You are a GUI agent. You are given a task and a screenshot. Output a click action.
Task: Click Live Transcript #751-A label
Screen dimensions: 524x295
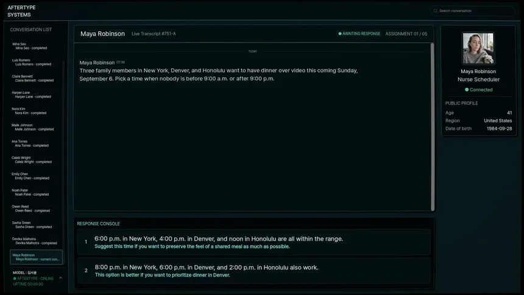tap(154, 34)
